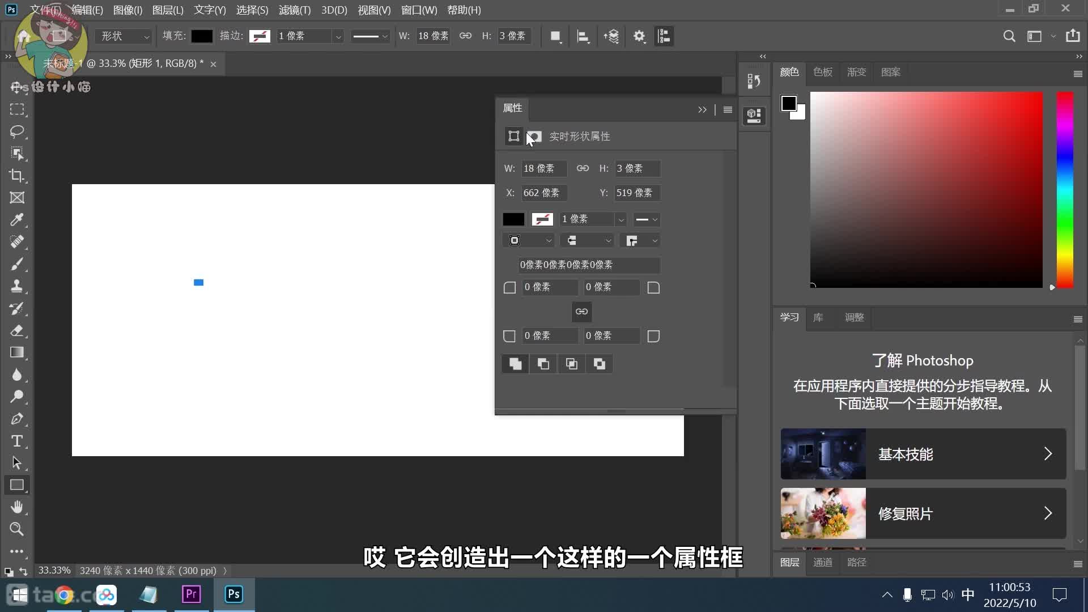This screenshot has width=1088, height=612.
Task: Switch to the 通道 tab
Action: [x=823, y=562]
